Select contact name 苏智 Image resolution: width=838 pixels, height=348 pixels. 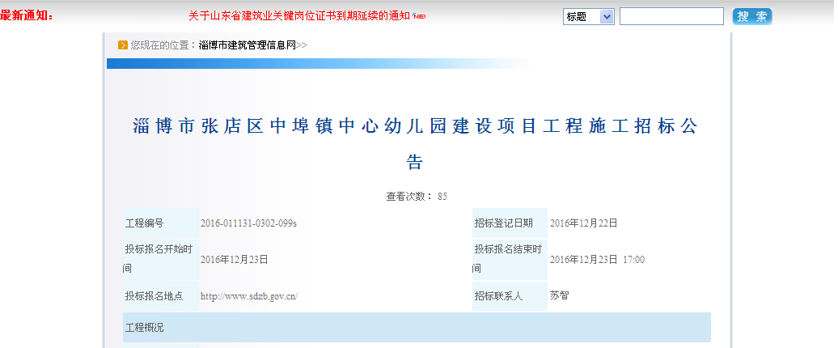559,296
